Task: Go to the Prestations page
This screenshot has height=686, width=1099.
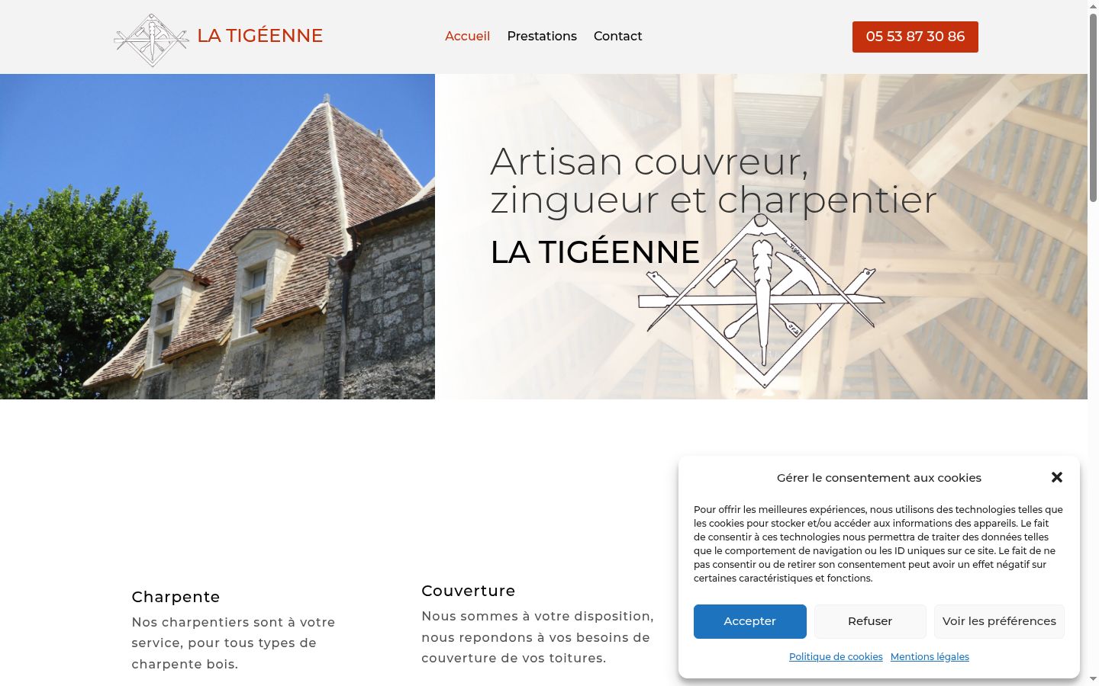Action: tap(542, 36)
